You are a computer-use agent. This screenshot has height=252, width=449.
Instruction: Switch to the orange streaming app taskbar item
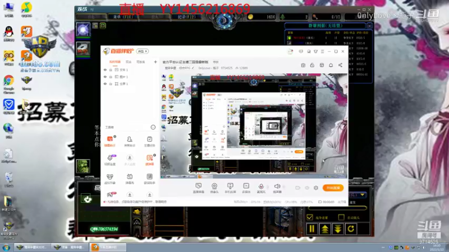click(108, 247)
